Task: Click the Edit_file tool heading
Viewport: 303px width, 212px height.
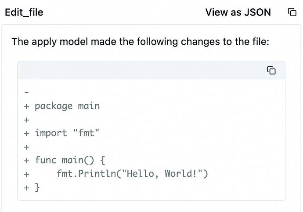Action: coord(24,12)
